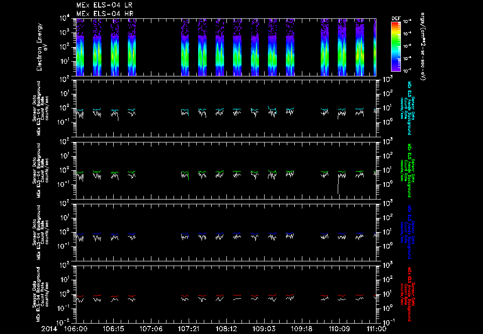Viewport: 483px width, 334px height.
Task: Click the 10^4 tick on Electron Energy axis
Action: pos(65,18)
